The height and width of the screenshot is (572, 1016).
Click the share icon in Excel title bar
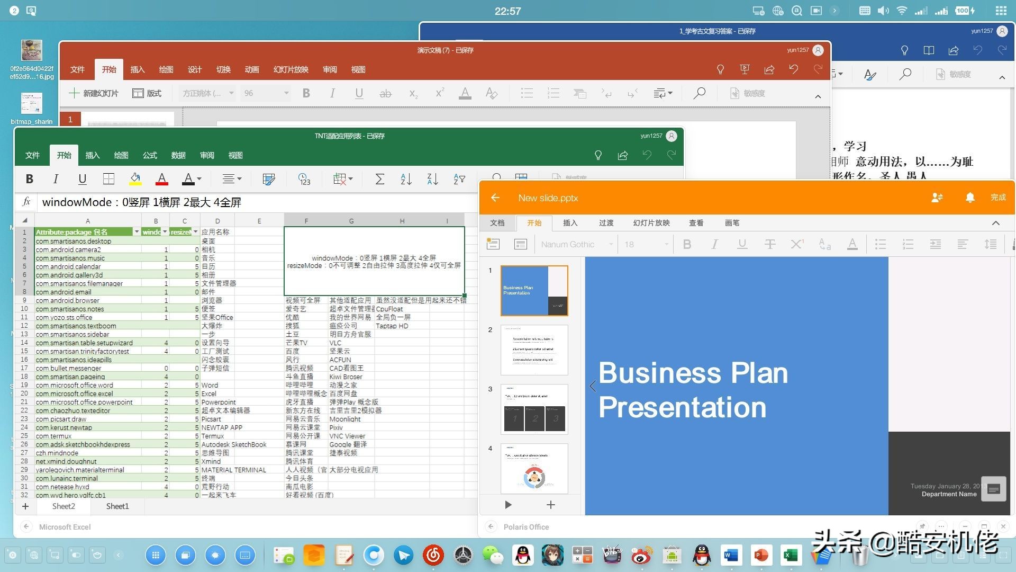623,155
